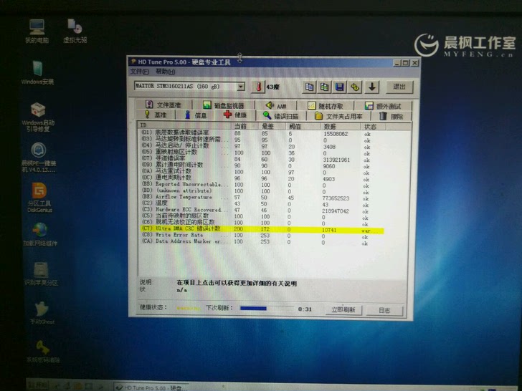Click the next-refresh progress bar

tap(266, 309)
